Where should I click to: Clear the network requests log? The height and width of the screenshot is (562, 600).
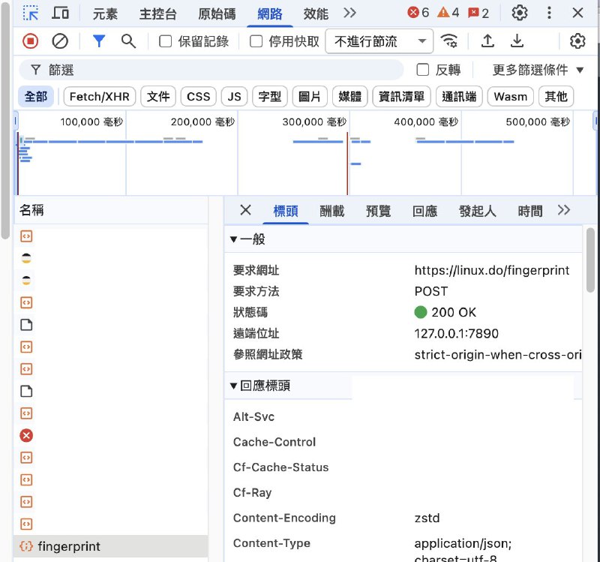click(x=59, y=41)
